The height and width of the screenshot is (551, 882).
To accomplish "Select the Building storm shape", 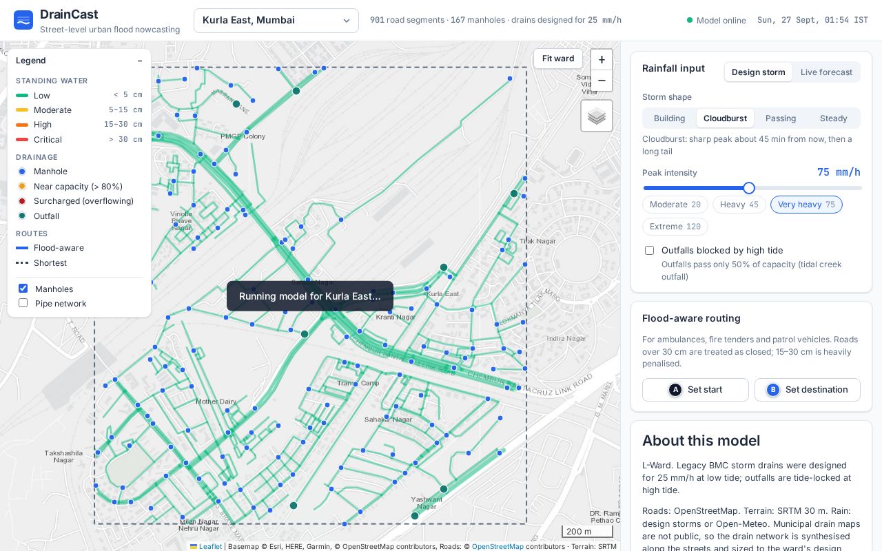I will coord(669,118).
